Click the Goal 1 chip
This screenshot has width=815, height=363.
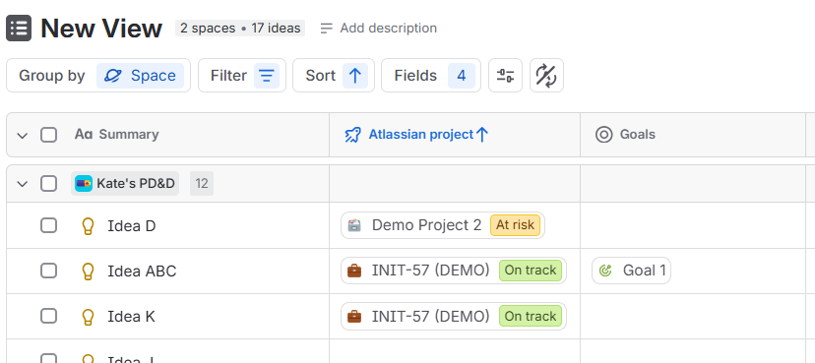[631, 271]
